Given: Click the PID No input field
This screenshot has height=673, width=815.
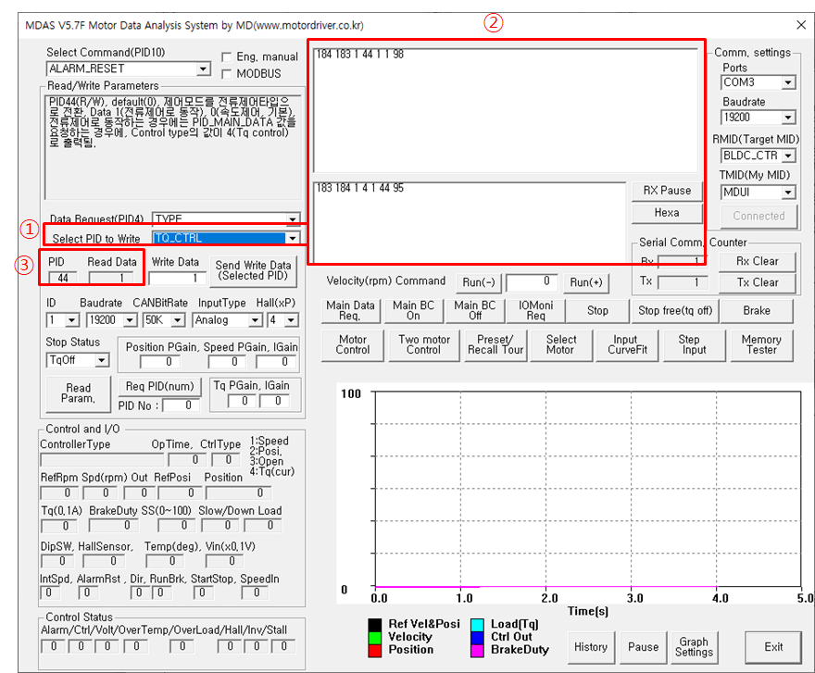Looking at the screenshot, I should pyautogui.click(x=181, y=405).
